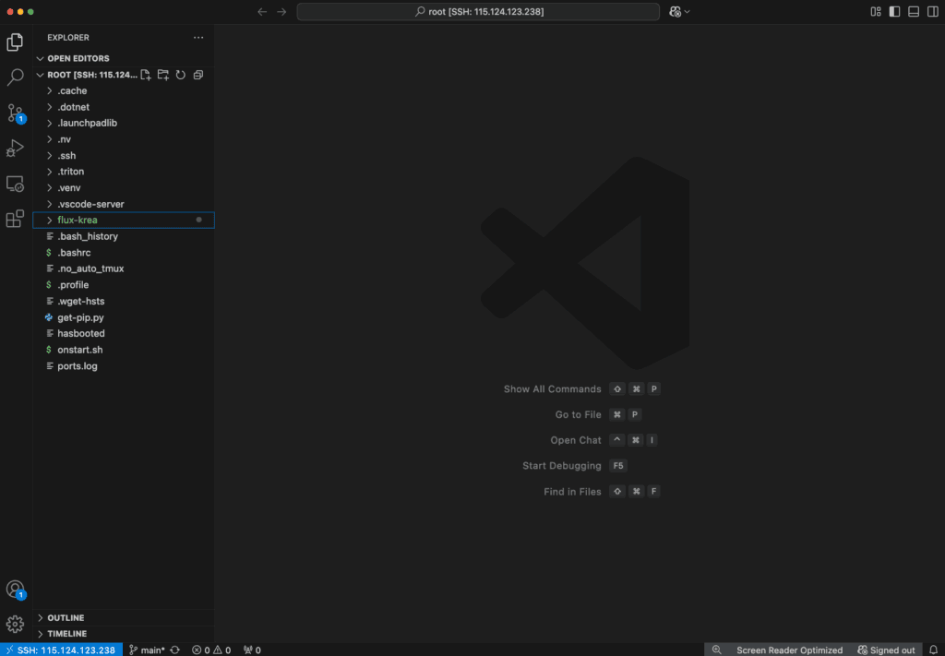The image size is (945, 656).
Task: Click the errors and warnings count in status bar
Action: (x=211, y=650)
